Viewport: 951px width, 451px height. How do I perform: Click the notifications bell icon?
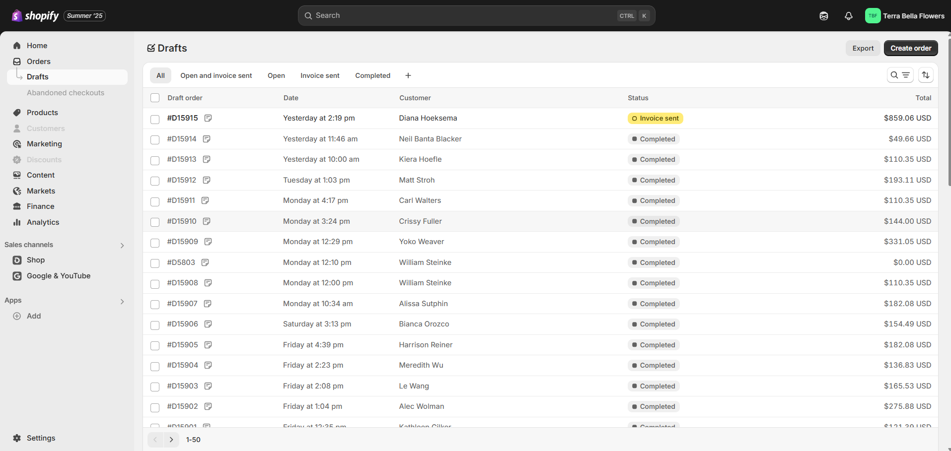tap(848, 16)
